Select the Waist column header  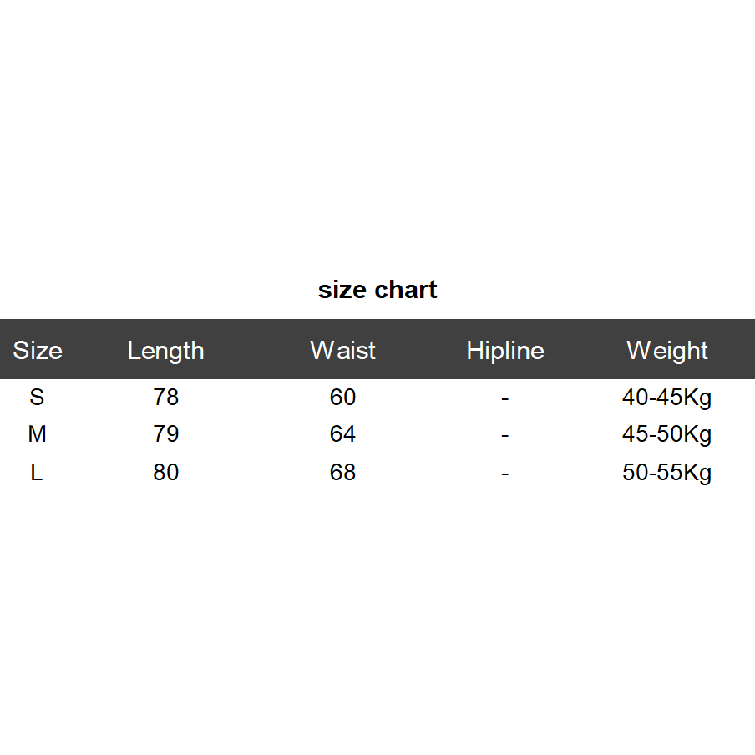342,351
